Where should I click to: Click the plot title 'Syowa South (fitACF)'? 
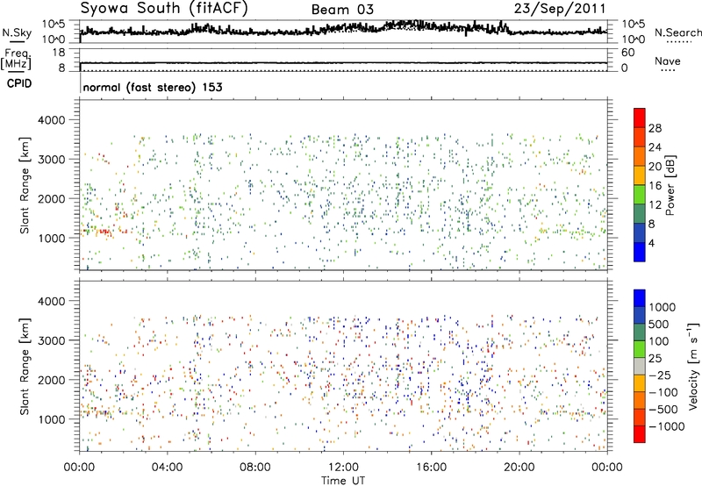click(x=164, y=8)
